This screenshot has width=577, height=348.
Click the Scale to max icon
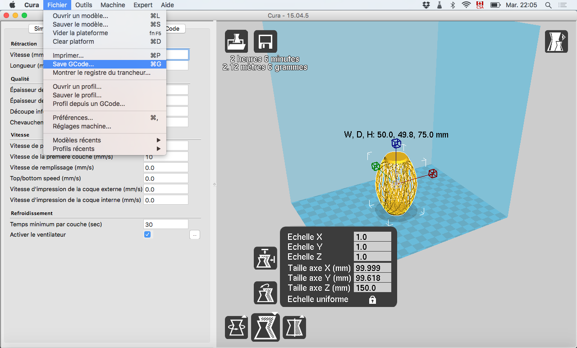266,258
